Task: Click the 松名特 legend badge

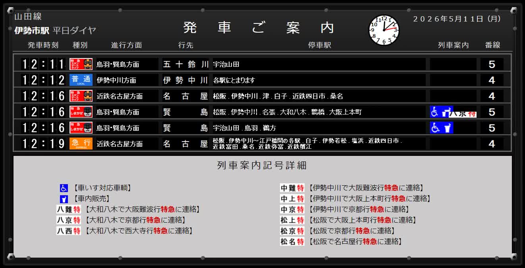Action: click(x=292, y=242)
